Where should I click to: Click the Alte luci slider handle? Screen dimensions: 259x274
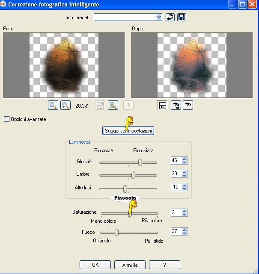tap(125, 189)
